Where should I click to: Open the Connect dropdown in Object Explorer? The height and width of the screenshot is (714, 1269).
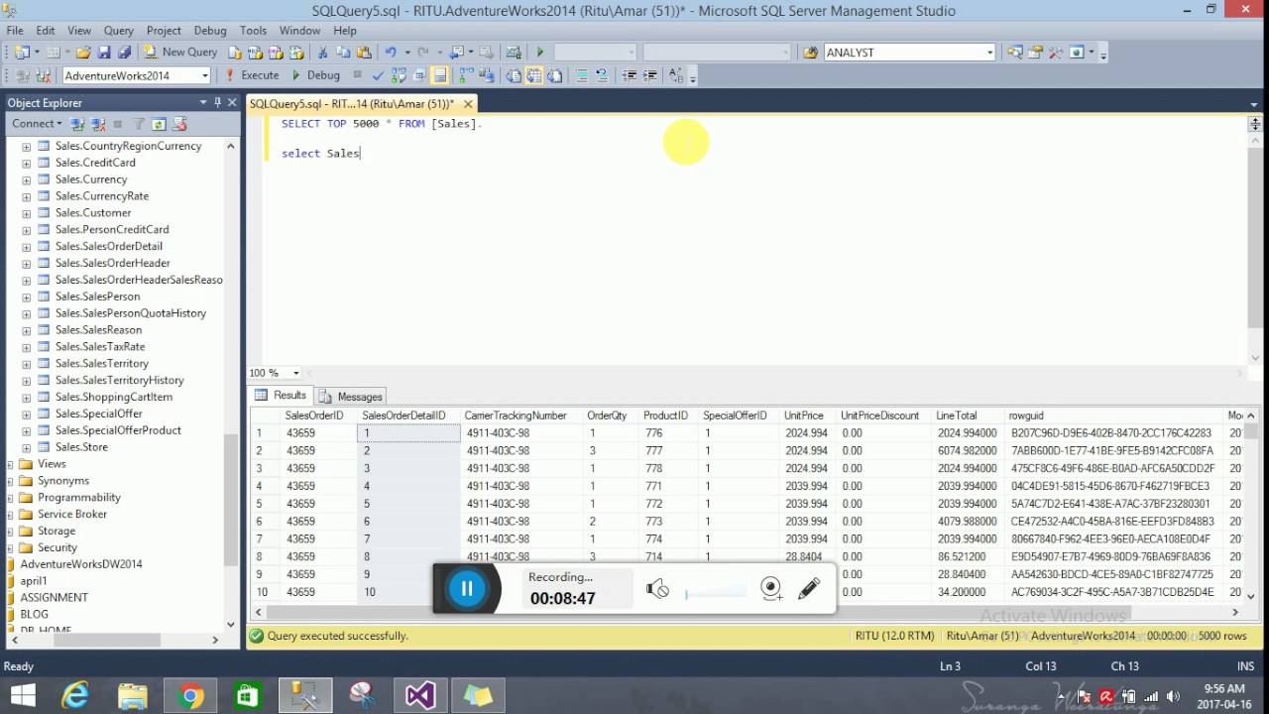click(37, 124)
